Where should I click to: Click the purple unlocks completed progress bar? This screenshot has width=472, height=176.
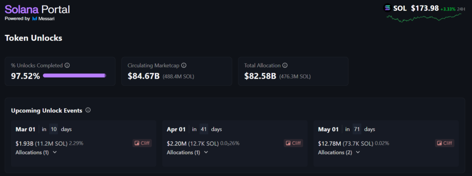click(75, 75)
